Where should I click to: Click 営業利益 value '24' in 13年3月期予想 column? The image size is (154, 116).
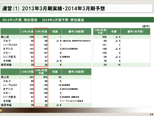pyautogui.click(x=105, y=65)
